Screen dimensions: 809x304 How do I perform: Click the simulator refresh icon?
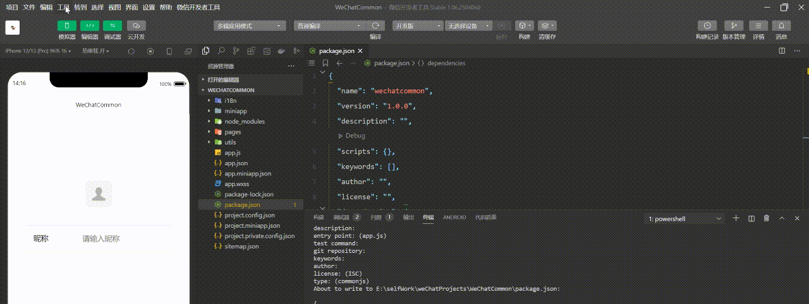131,51
